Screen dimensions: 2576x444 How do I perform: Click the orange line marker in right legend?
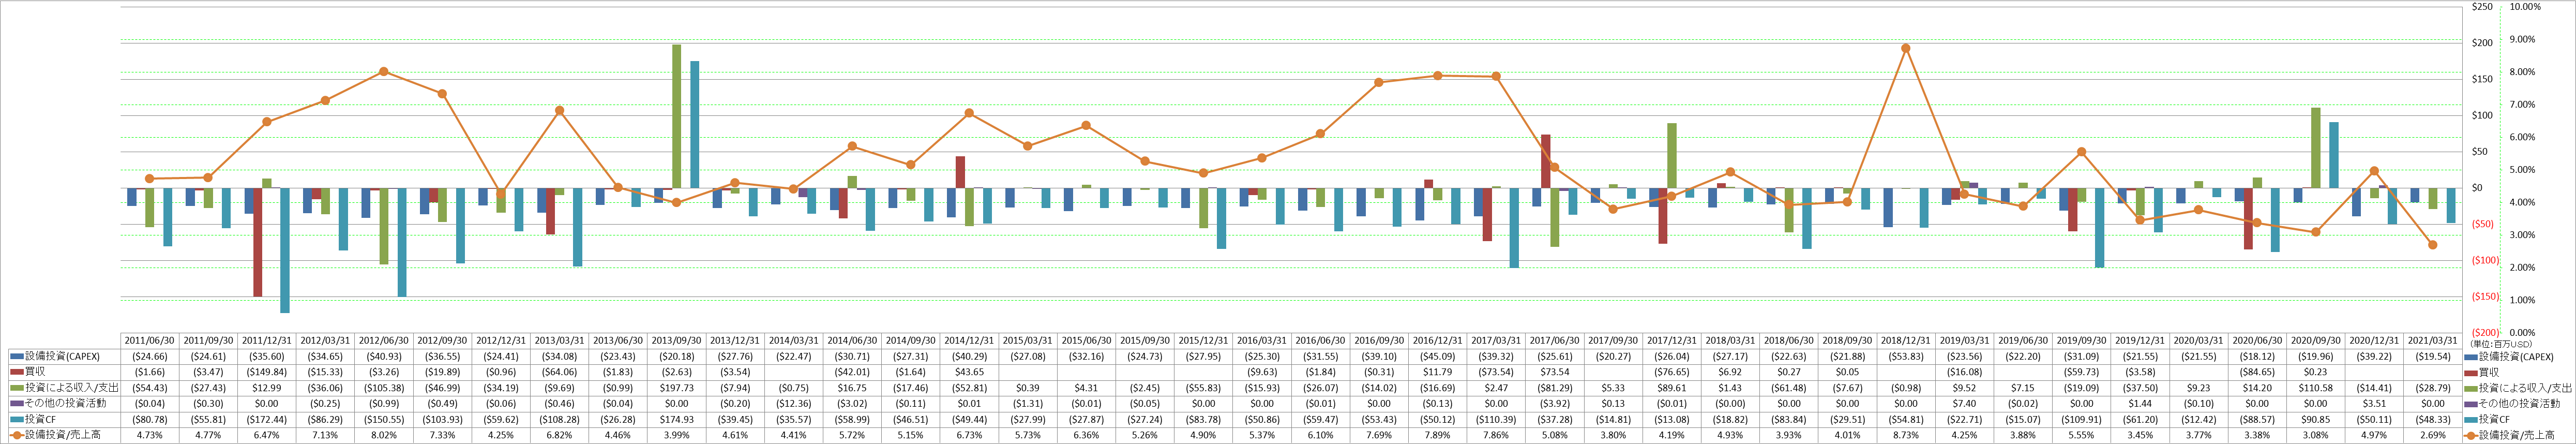(2471, 435)
